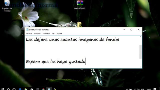
Task: Close the Bloc de notas window
Action: [x=138, y=29]
